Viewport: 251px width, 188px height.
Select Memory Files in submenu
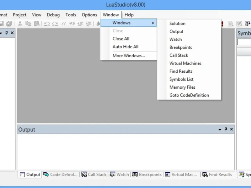pyautogui.click(x=189, y=87)
